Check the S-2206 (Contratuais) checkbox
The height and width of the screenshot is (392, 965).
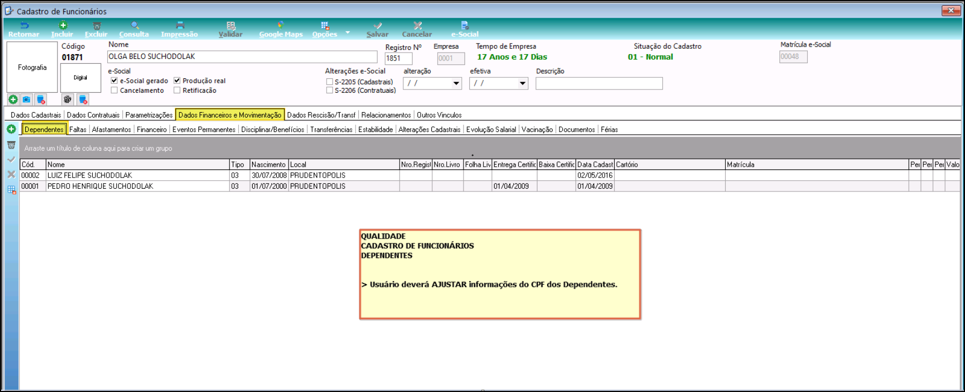pyautogui.click(x=329, y=90)
